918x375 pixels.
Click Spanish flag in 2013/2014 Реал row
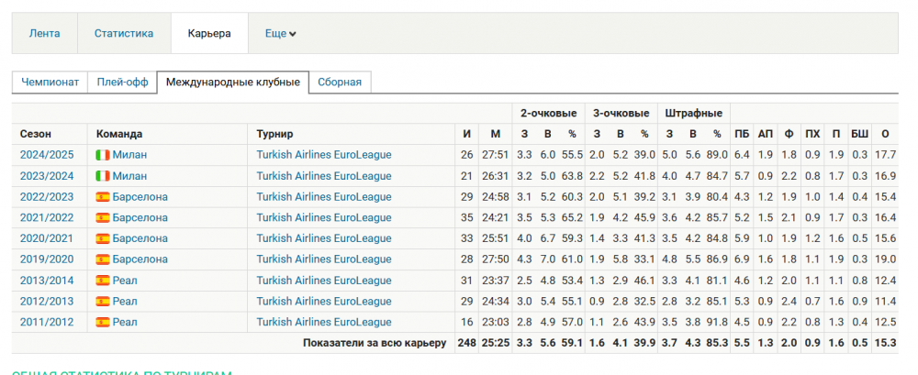click(x=103, y=281)
